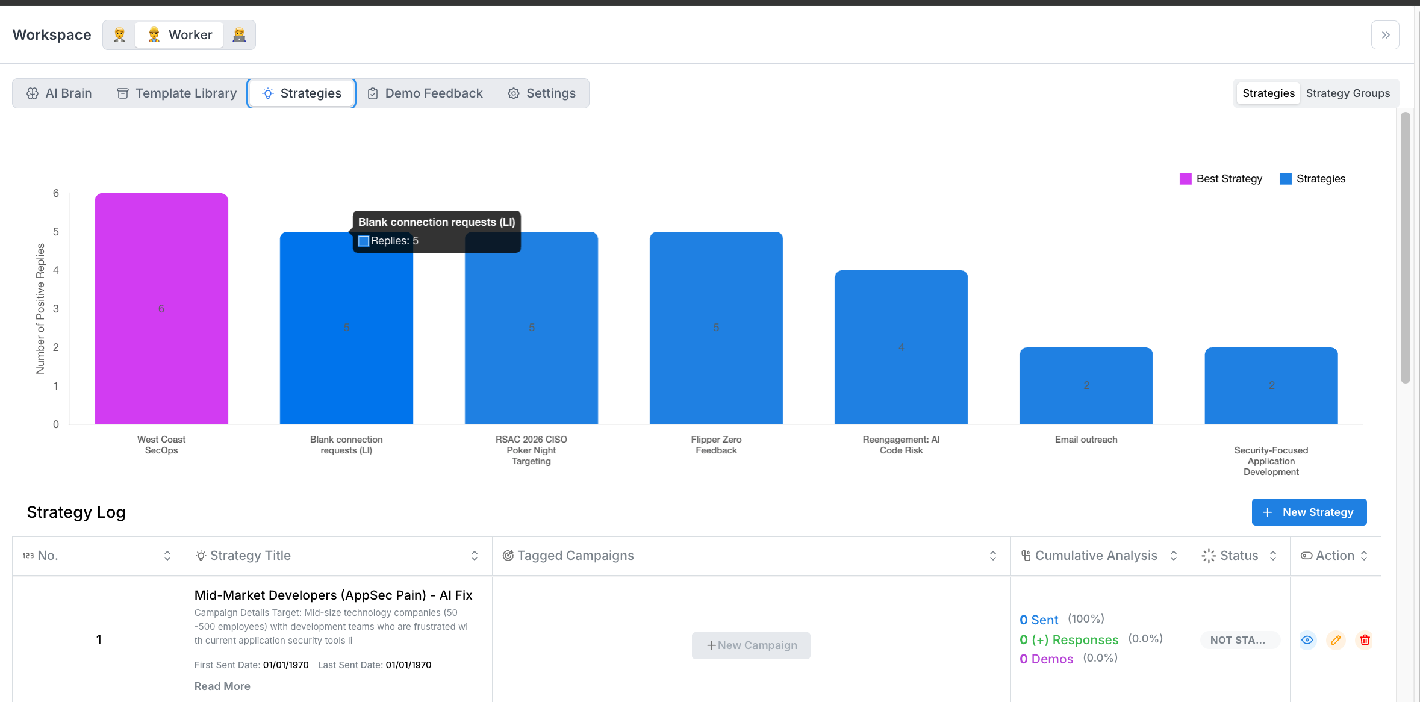The height and width of the screenshot is (702, 1420).
Task: Select the Worker workspace role
Action: pos(179,35)
